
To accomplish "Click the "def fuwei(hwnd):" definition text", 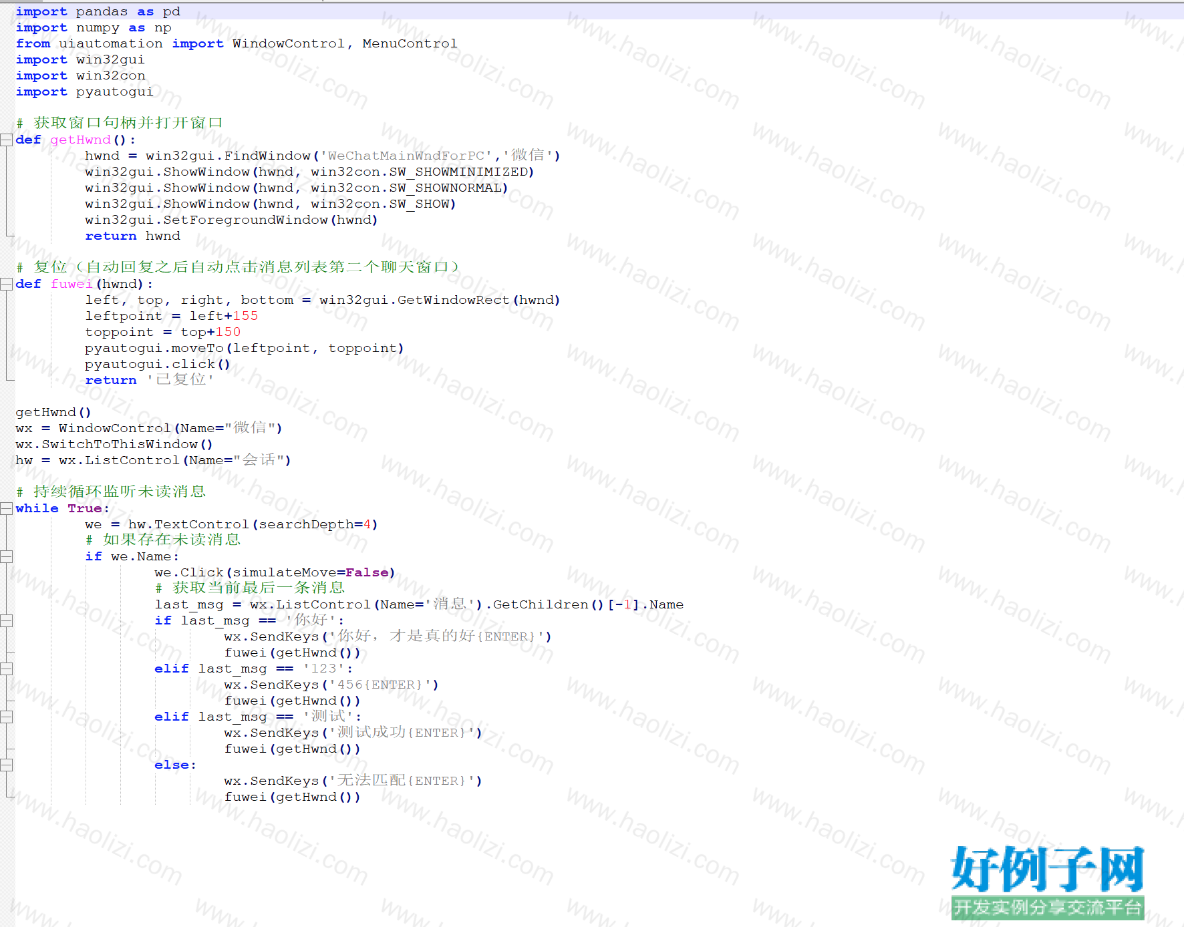I will pyautogui.click(x=84, y=284).
